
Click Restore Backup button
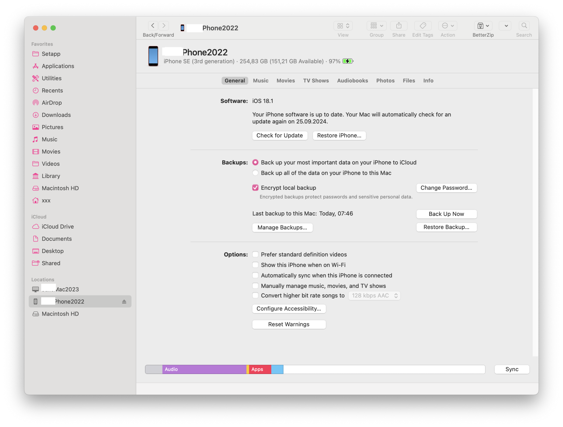[x=446, y=227]
